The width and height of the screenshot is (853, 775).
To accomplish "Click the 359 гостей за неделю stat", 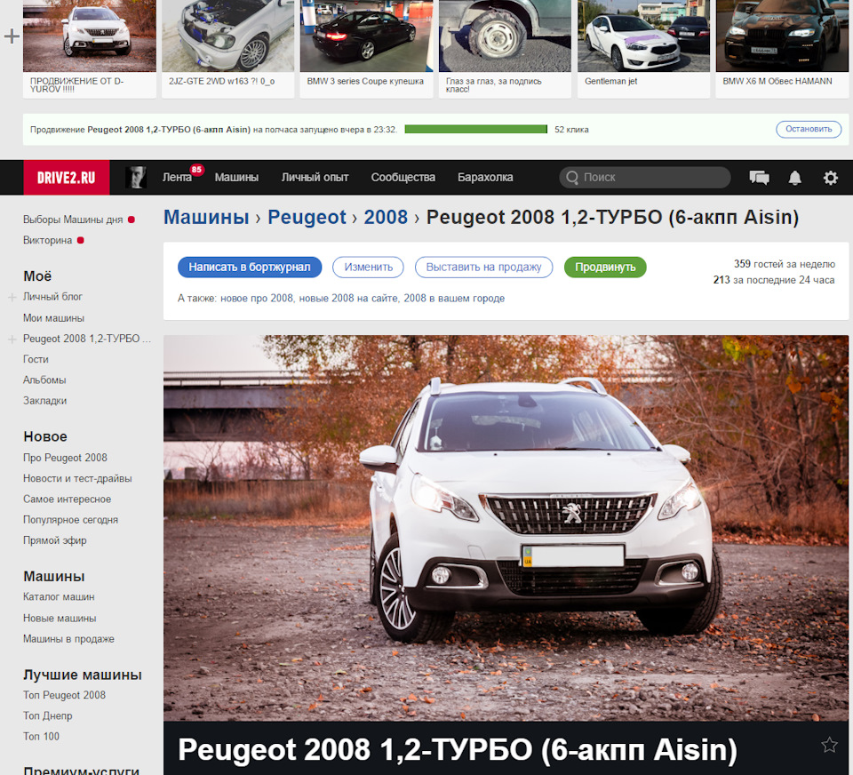I will tap(785, 264).
